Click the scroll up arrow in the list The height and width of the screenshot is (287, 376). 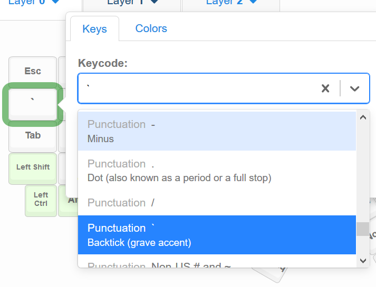(363, 117)
